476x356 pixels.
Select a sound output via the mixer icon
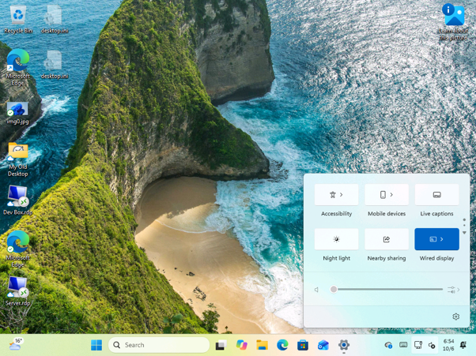453,290
